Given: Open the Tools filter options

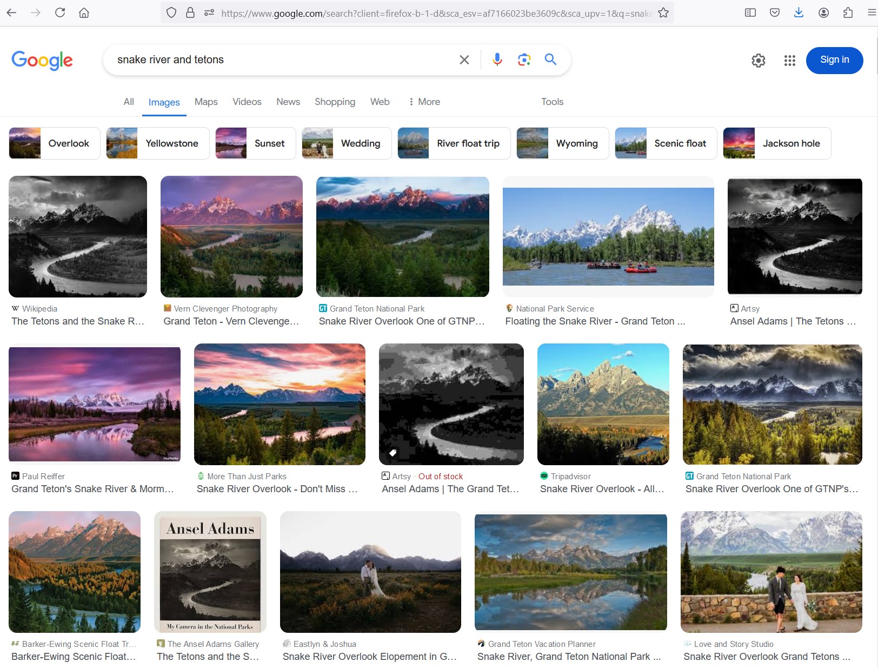Looking at the screenshot, I should pos(552,102).
